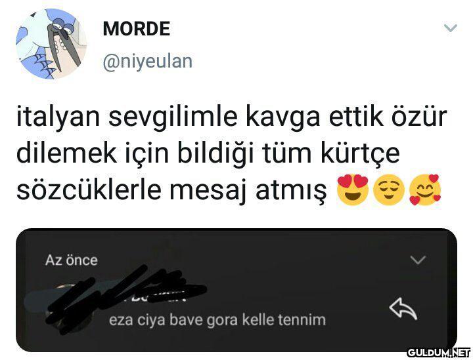Select the heart-eyes emoji in tweet

(353, 190)
